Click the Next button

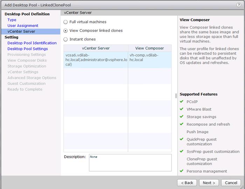pyautogui.click(x=209, y=183)
